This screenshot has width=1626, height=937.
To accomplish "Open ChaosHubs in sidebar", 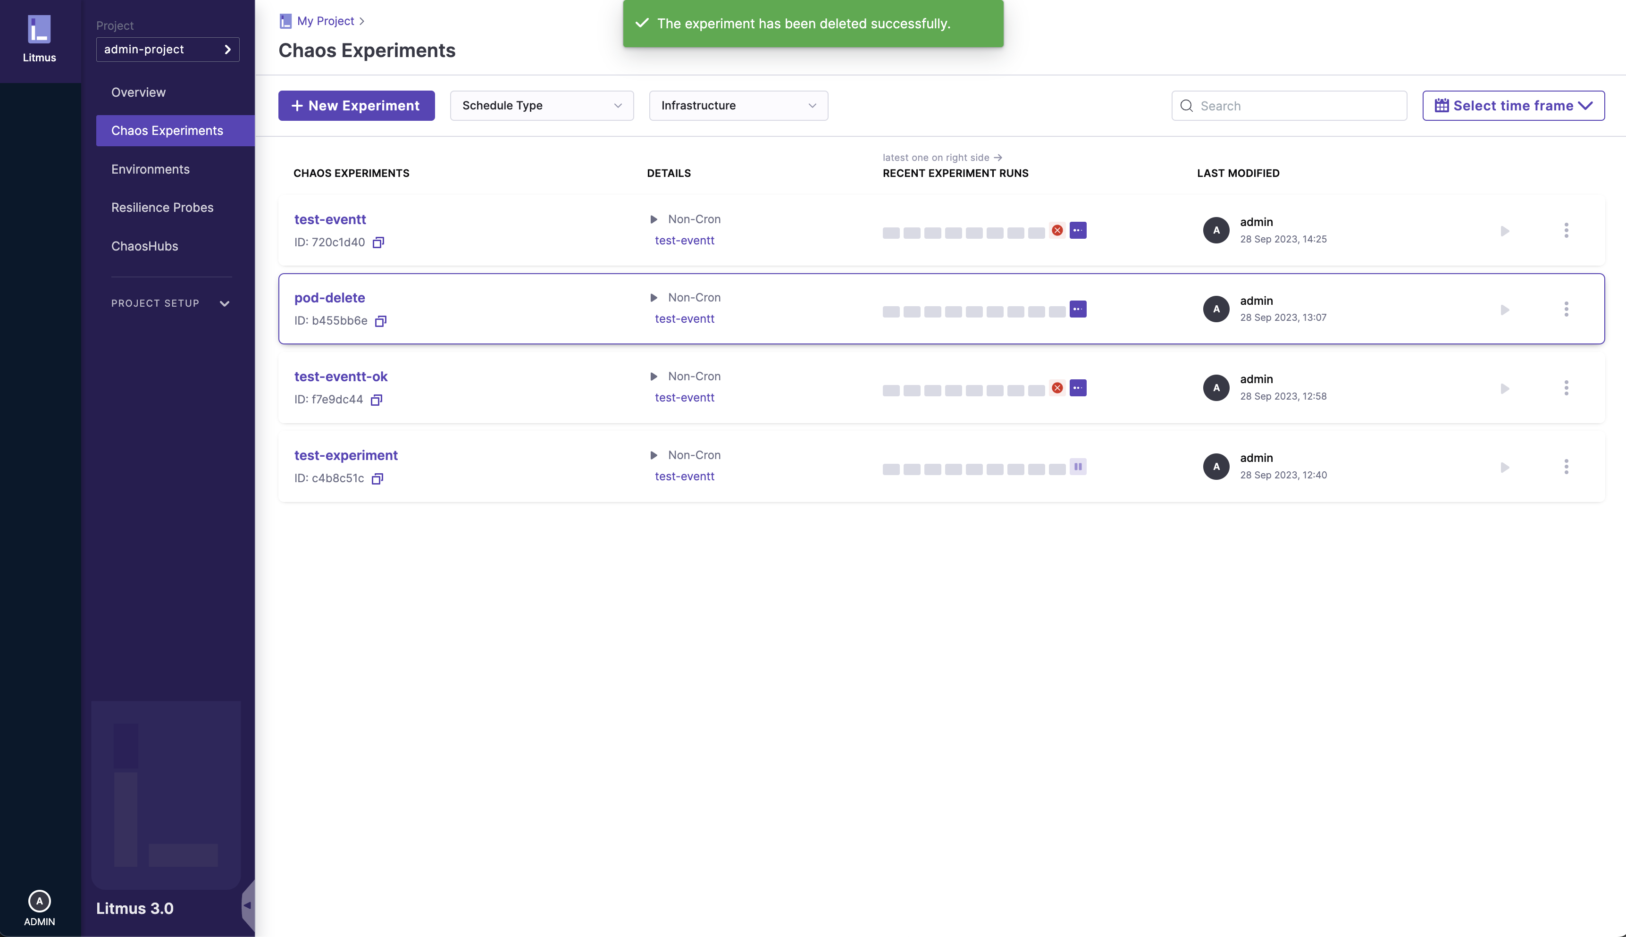I will coord(145,246).
